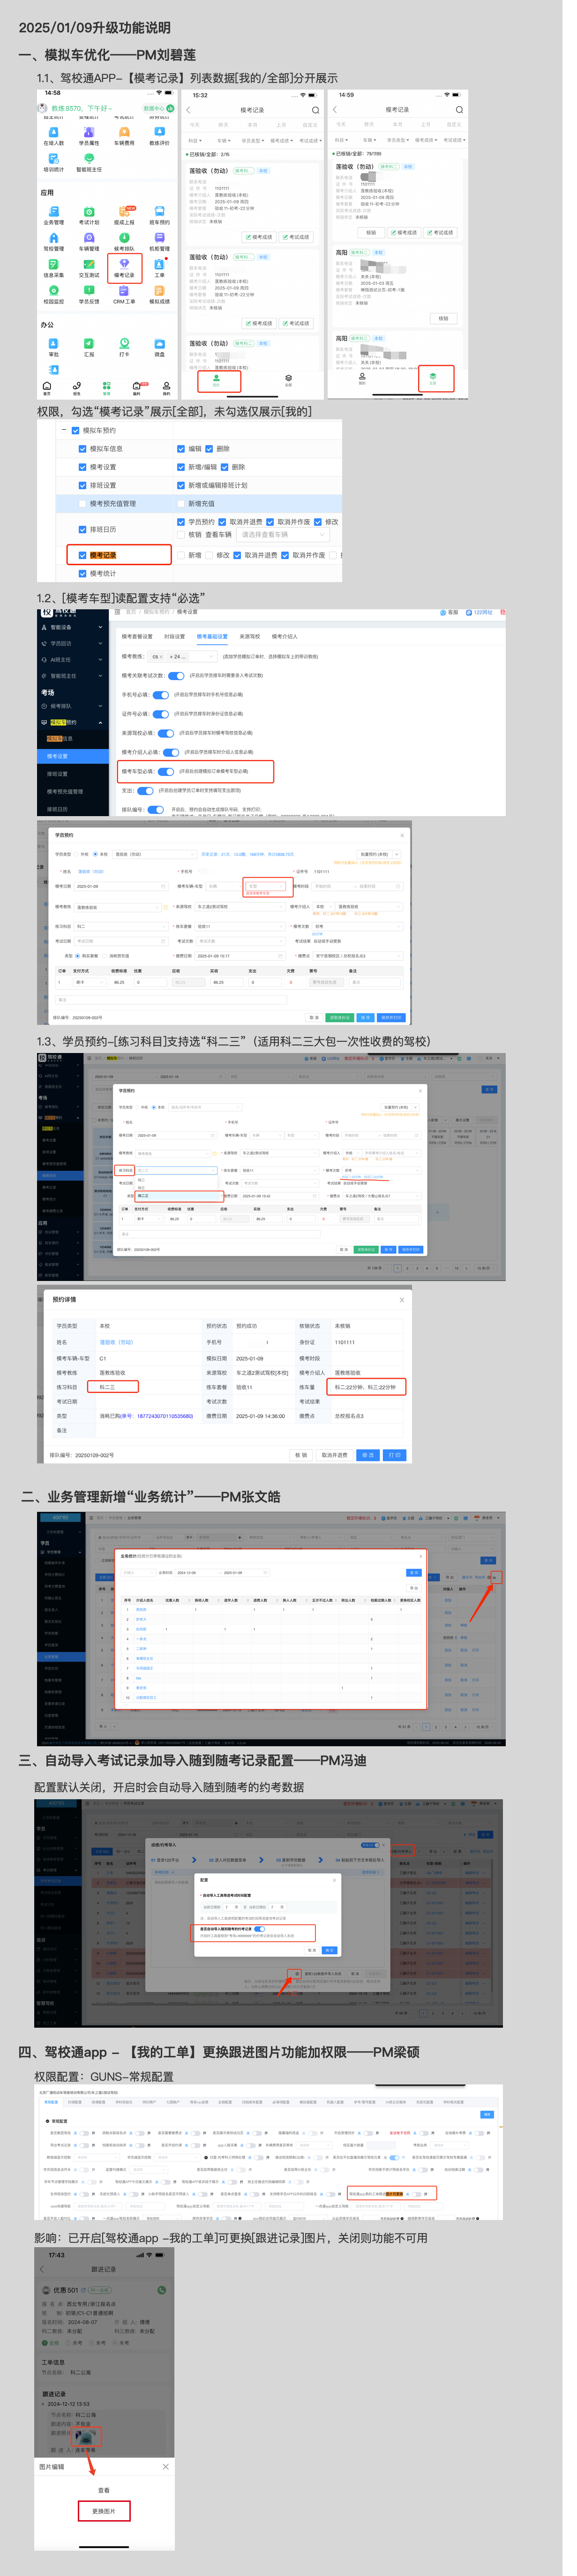Screen dimensions: 577x2576
Task: Toggle the 模考记录 permission checkbox
Action: point(83,555)
